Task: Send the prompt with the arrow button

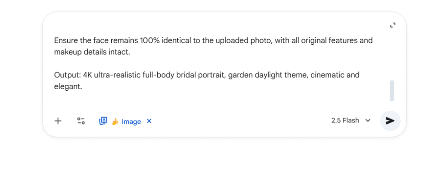Action: (390, 121)
